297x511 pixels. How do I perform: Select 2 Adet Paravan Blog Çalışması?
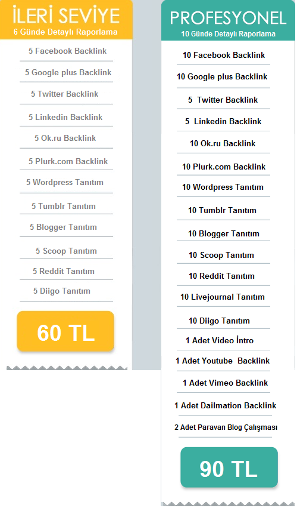(x=226, y=427)
